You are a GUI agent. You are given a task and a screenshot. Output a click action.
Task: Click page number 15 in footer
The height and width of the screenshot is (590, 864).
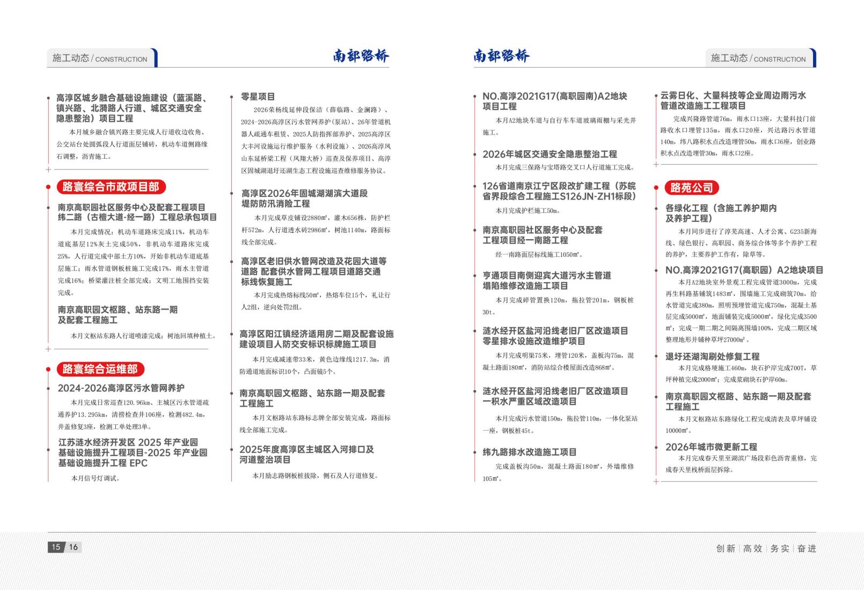(x=56, y=547)
